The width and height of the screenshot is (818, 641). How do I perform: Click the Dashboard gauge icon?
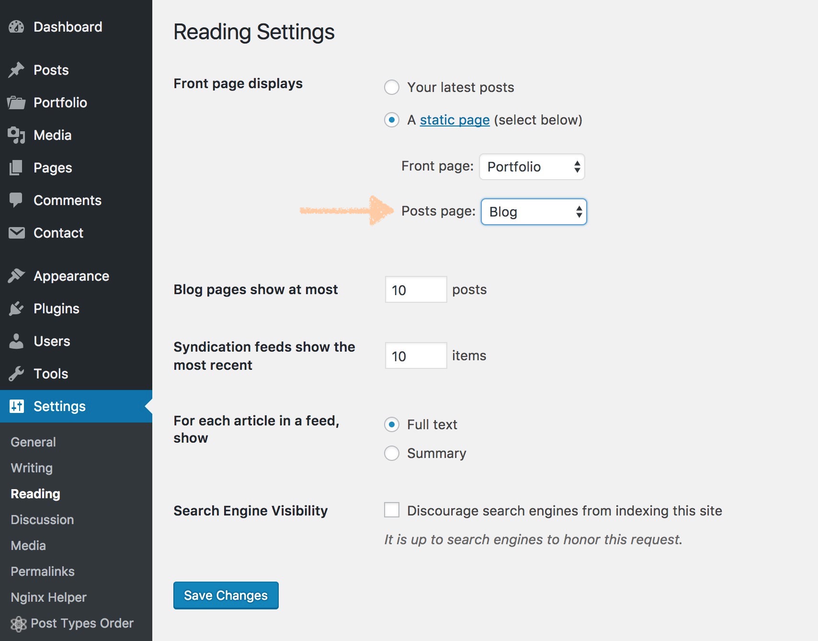click(x=16, y=27)
